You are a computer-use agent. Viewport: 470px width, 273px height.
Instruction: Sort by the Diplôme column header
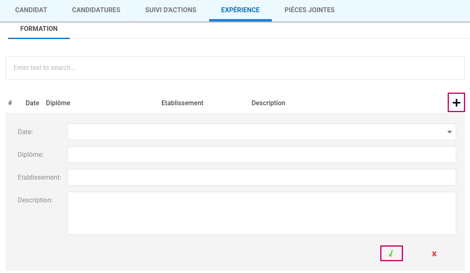pos(58,103)
